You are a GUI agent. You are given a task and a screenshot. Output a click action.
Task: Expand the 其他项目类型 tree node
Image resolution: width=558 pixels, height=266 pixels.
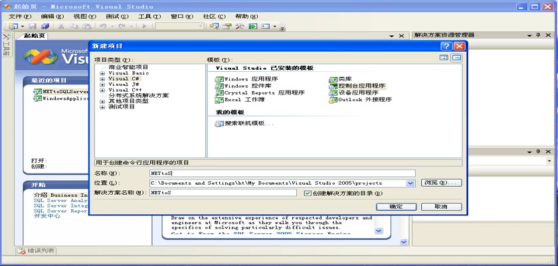(102, 102)
